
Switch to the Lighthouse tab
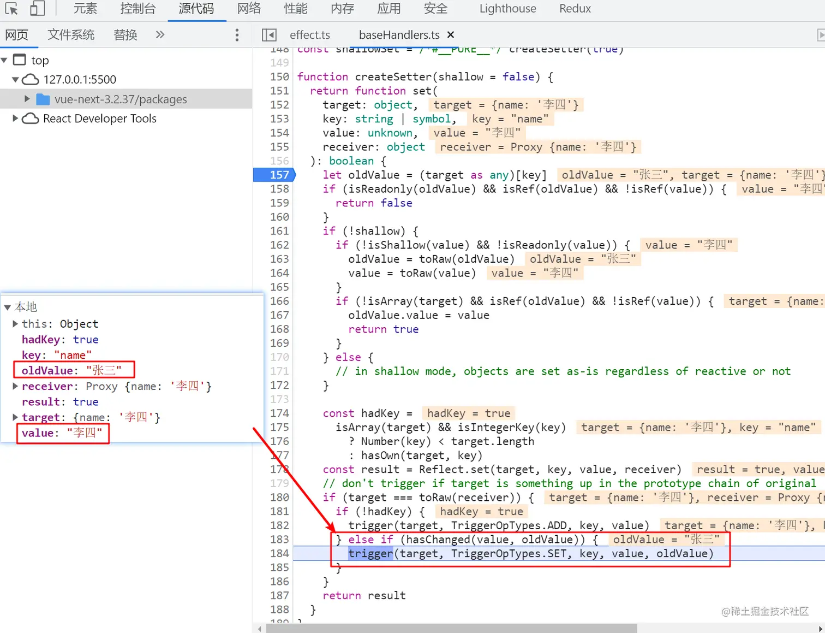point(508,9)
